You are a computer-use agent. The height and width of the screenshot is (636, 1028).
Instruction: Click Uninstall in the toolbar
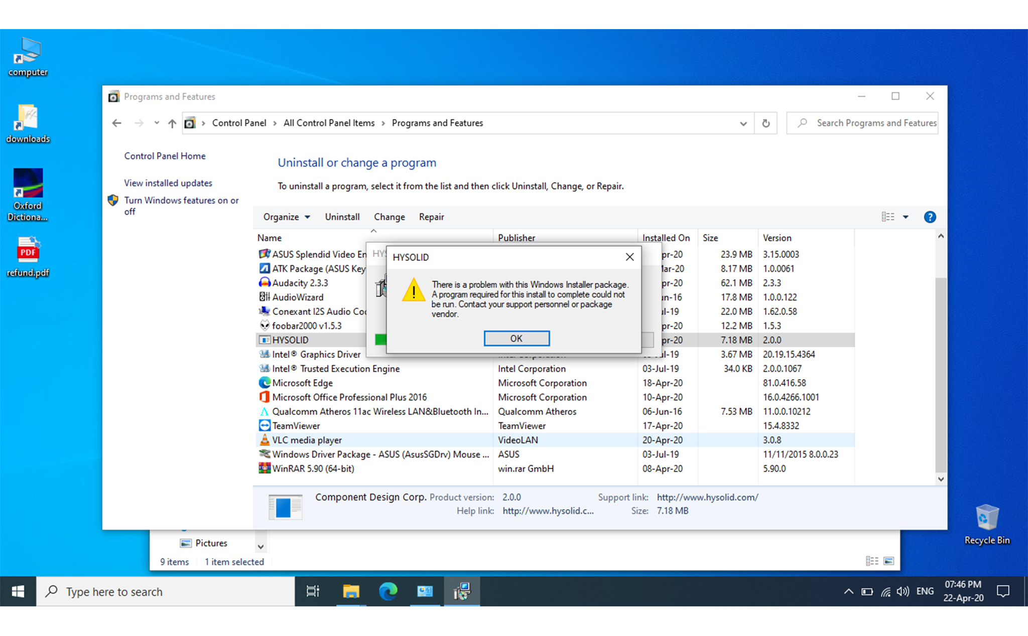pyautogui.click(x=342, y=217)
